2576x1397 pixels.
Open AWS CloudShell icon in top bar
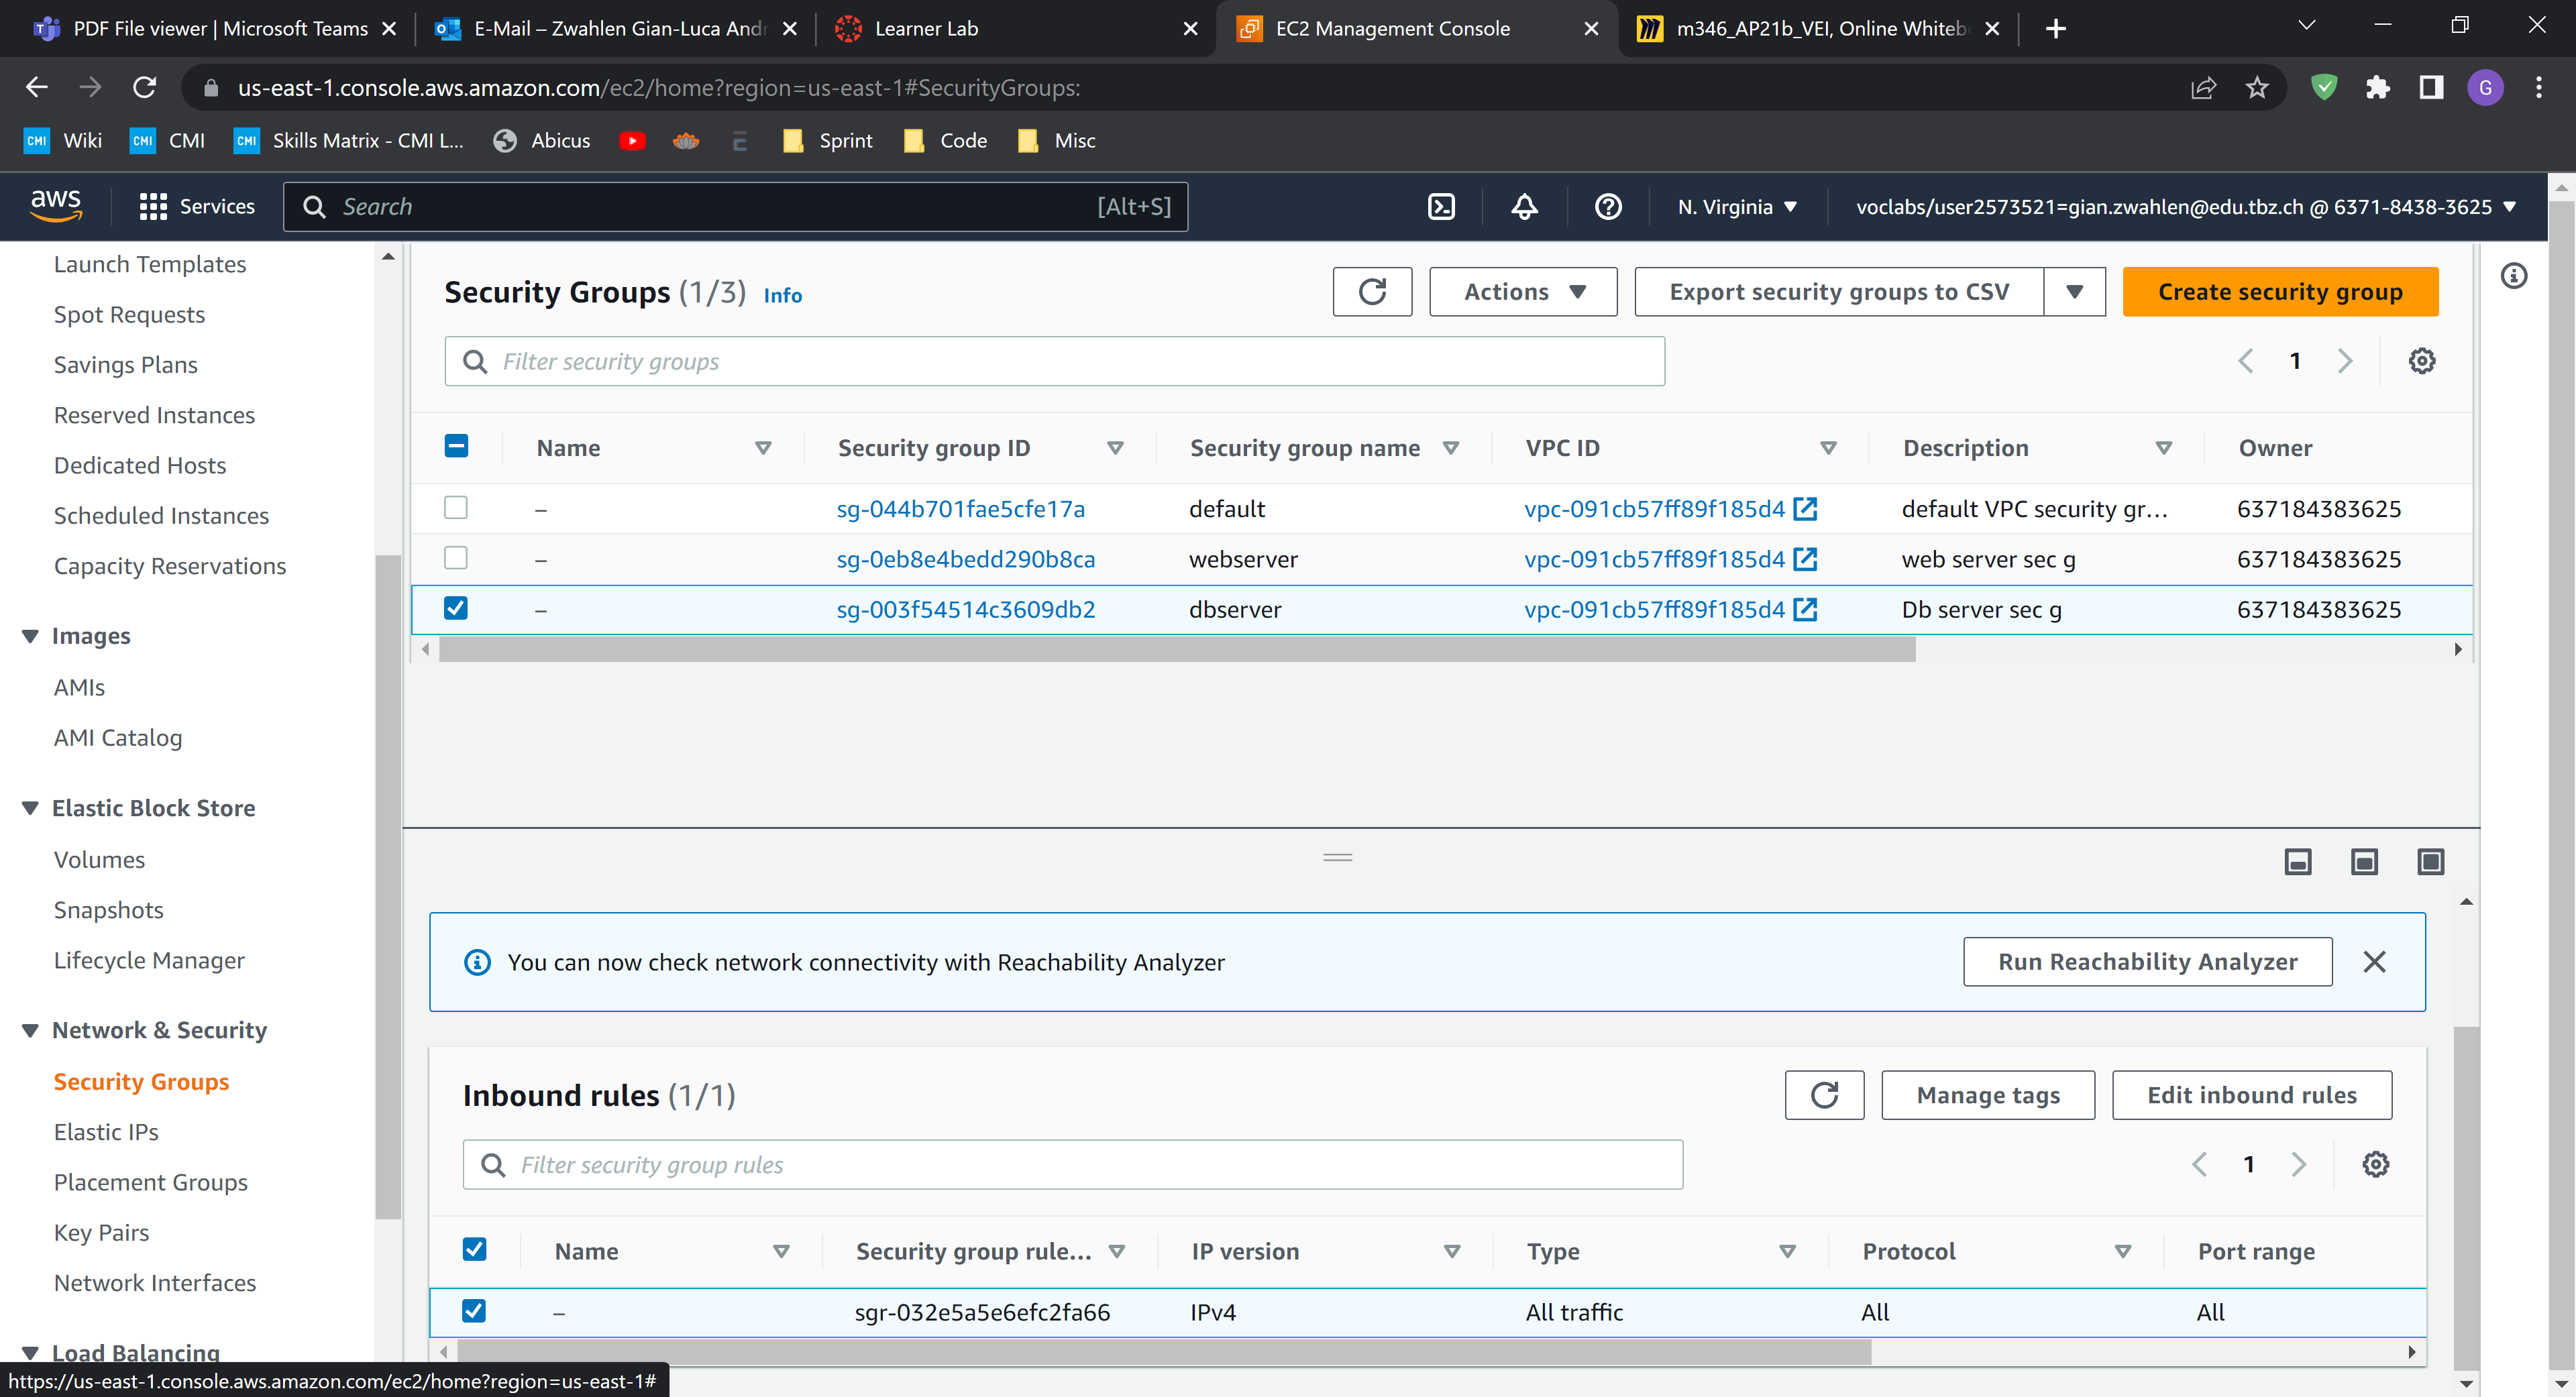point(1441,207)
